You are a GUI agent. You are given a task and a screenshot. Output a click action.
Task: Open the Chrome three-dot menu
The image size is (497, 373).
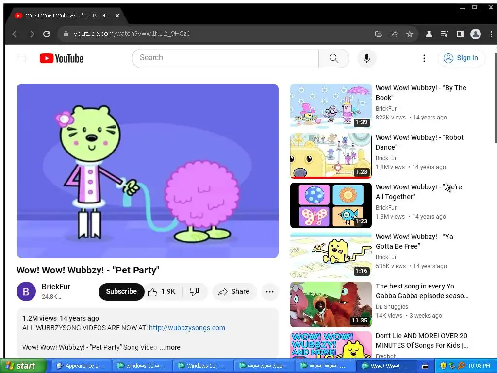pos(491,34)
